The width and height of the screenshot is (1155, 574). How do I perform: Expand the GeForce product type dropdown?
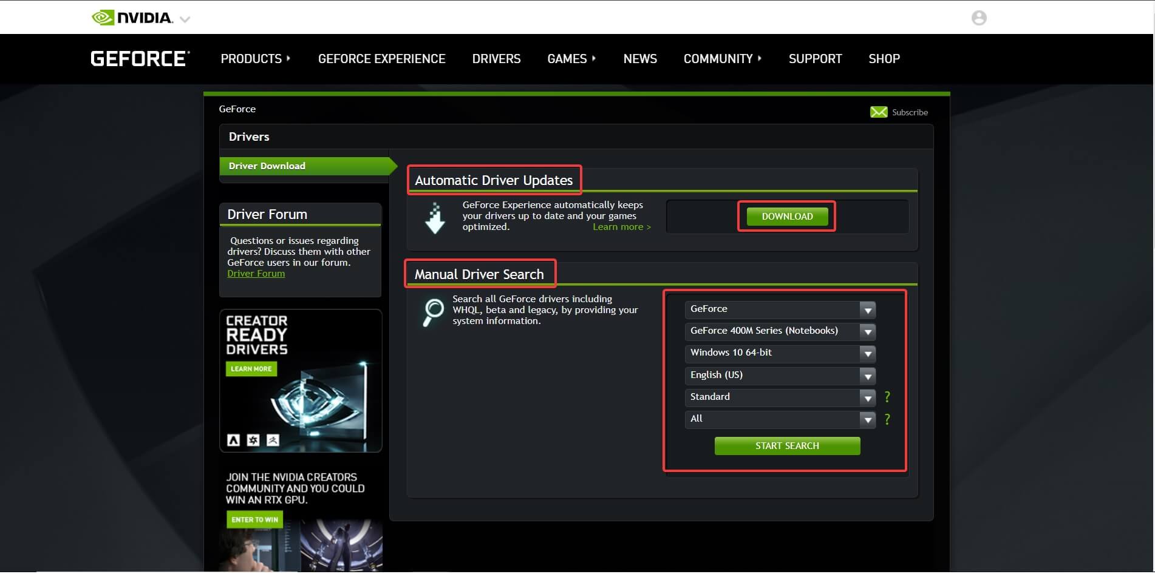click(x=780, y=309)
